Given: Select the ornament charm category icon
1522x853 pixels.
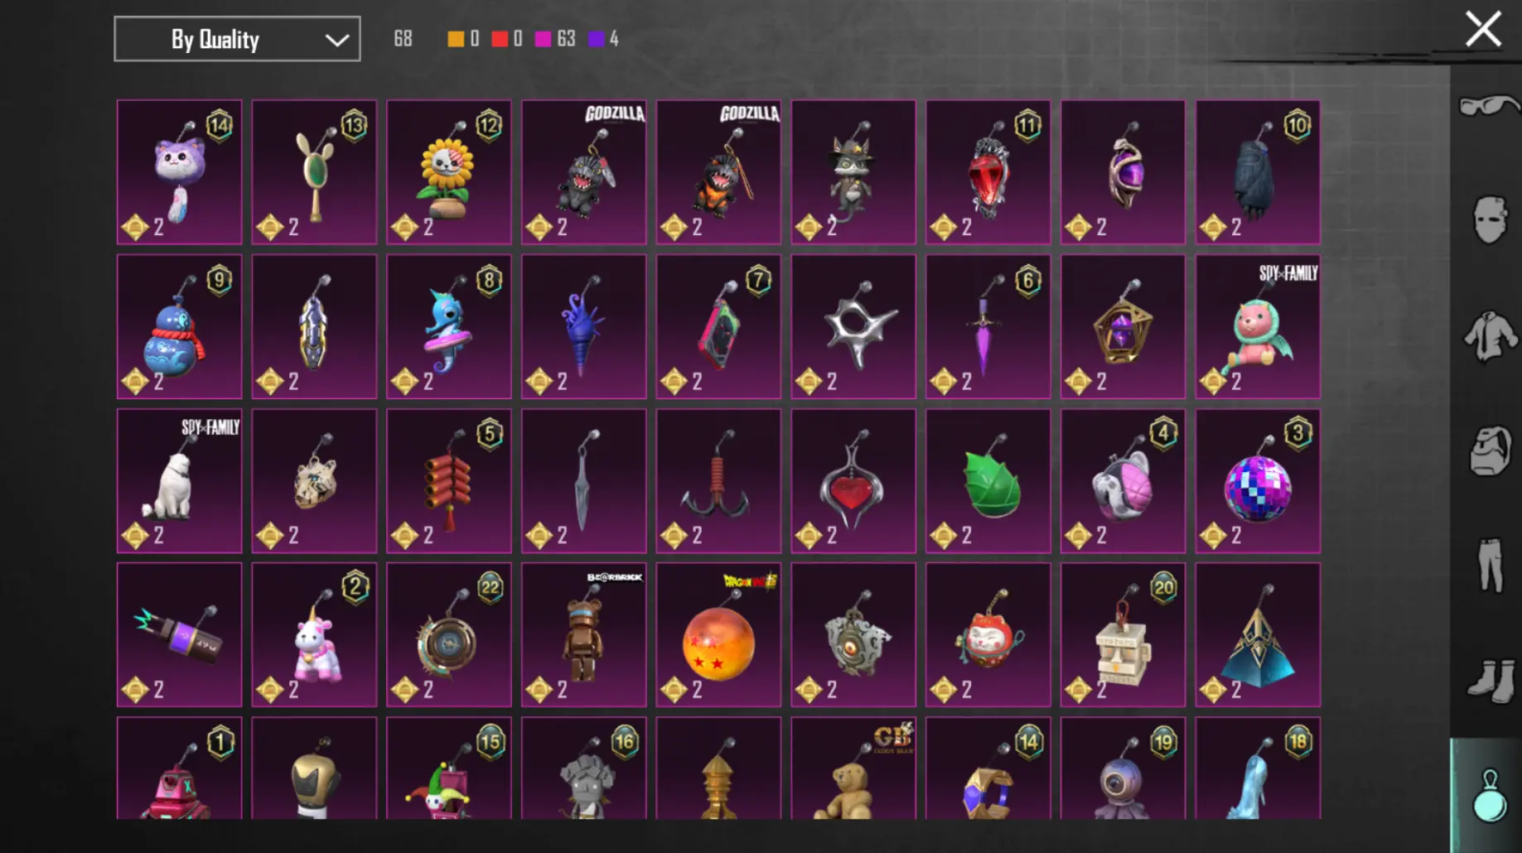Looking at the screenshot, I should [1489, 795].
